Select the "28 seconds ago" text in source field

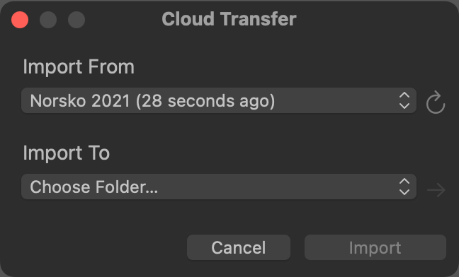pos(205,101)
